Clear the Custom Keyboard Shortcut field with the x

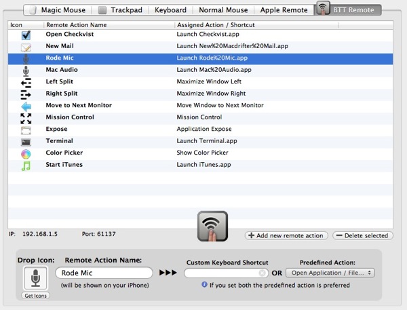point(262,273)
